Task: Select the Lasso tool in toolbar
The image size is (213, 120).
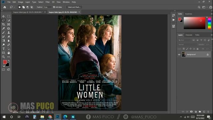Action: click(3, 20)
